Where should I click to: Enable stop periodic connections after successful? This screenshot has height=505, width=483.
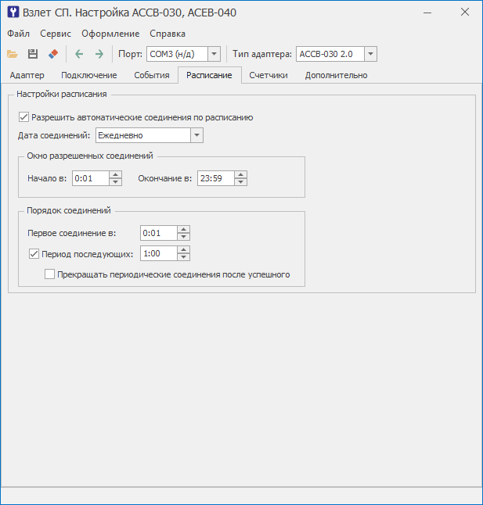pyautogui.click(x=50, y=274)
